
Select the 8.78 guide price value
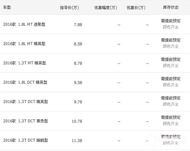click(x=78, y=63)
